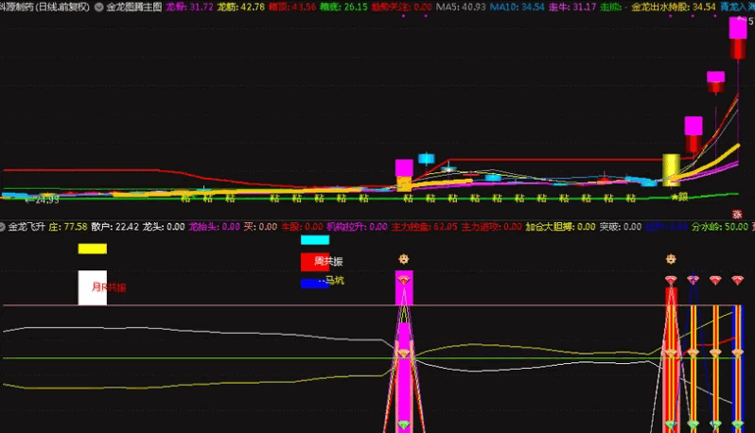Click the 箱顶: 43.56 value
The image size is (755, 433).
292,8
